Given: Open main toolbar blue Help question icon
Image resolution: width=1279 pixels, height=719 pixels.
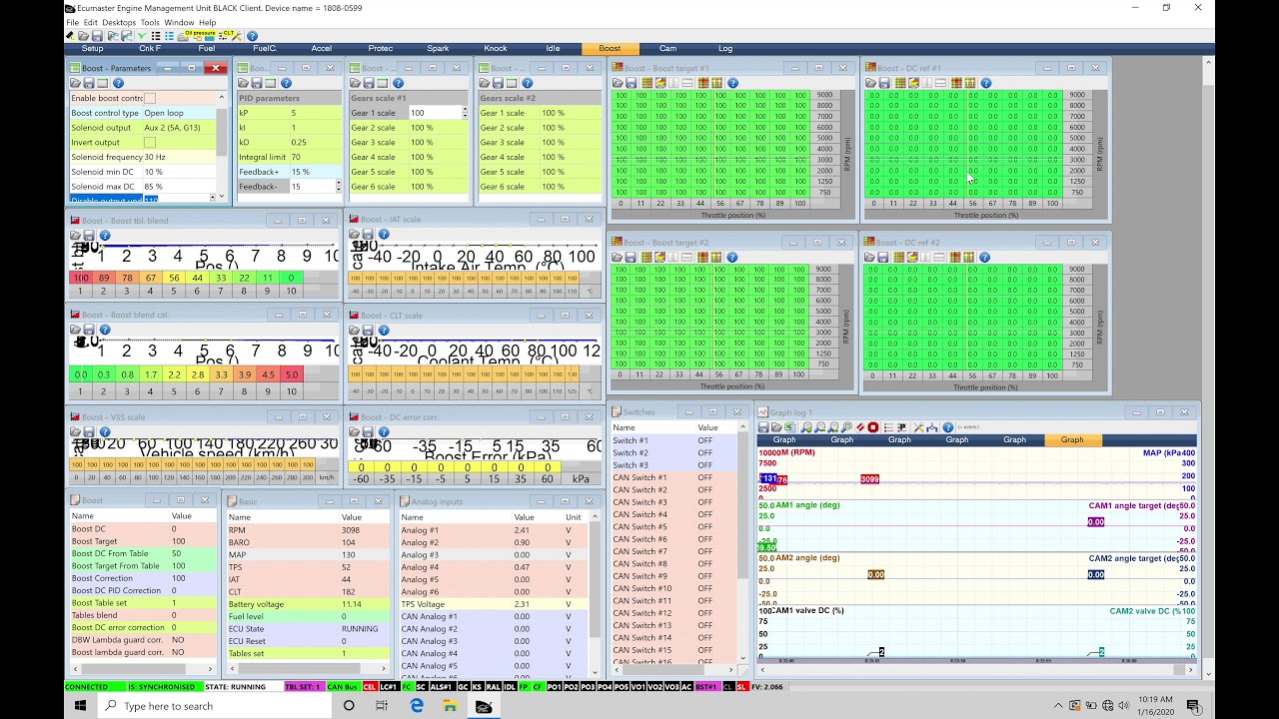Looking at the screenshot, I should tap(252, 36).
